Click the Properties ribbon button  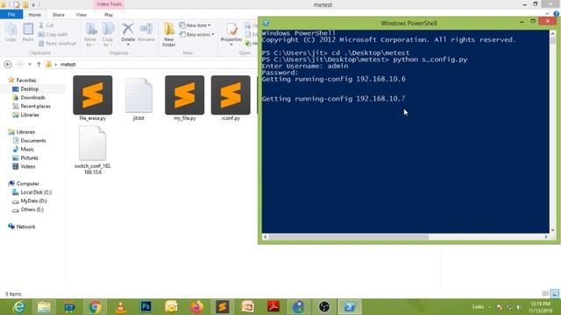(x=231, y=34)
